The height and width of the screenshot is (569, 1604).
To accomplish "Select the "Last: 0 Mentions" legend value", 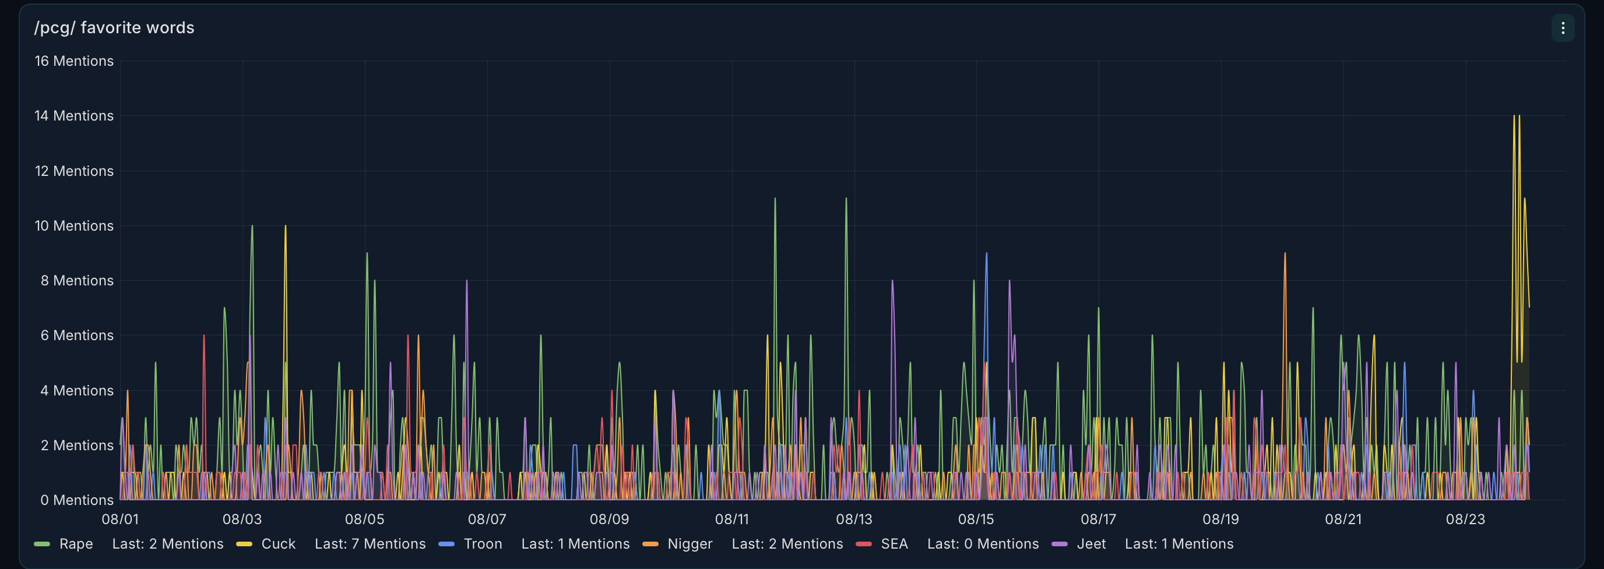I will coord(983,544).
